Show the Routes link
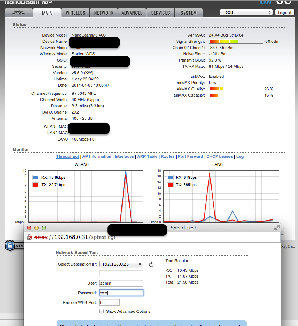Viewport: 298px width, 326px height. click(x=167, y=157)
